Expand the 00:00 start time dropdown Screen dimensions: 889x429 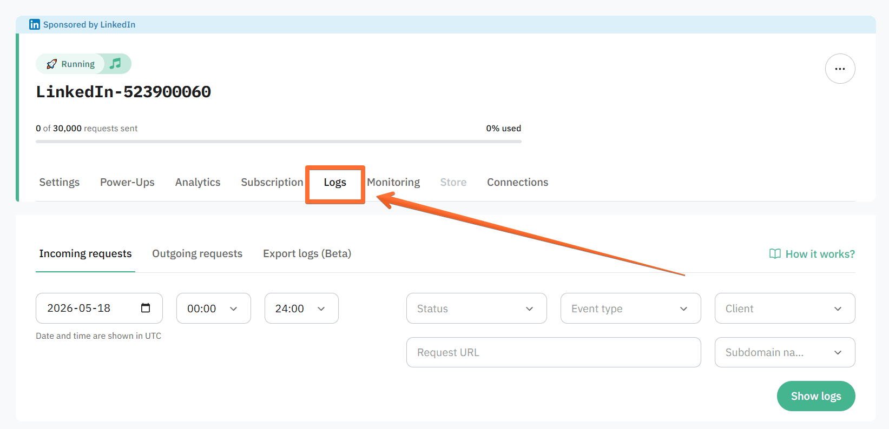(214, 309)
